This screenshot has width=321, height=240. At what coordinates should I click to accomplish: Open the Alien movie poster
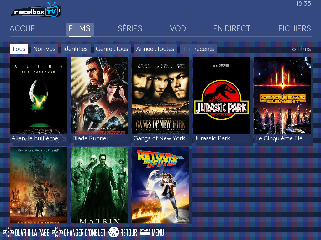click(x=38, y=95)
